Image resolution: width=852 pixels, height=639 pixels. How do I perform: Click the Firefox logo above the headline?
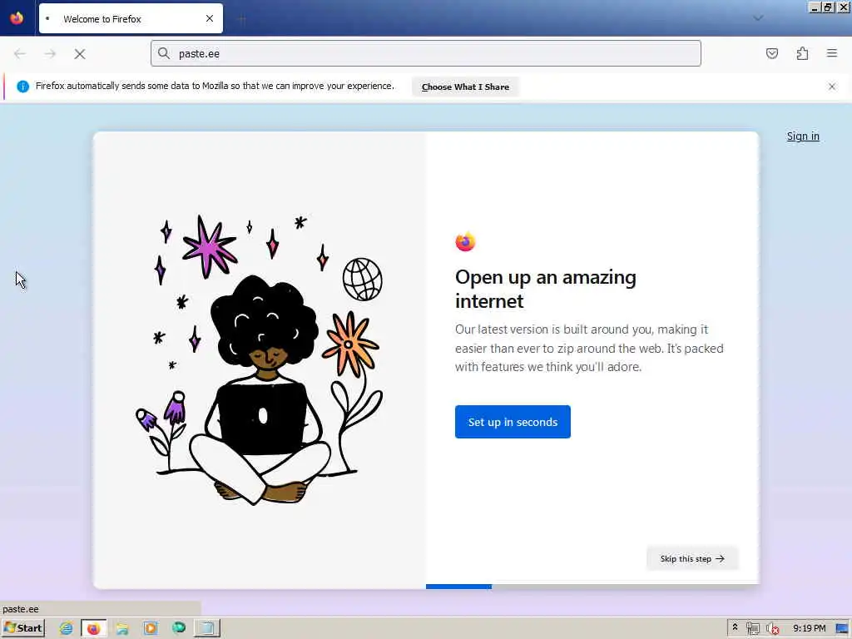tap(465, 242)
